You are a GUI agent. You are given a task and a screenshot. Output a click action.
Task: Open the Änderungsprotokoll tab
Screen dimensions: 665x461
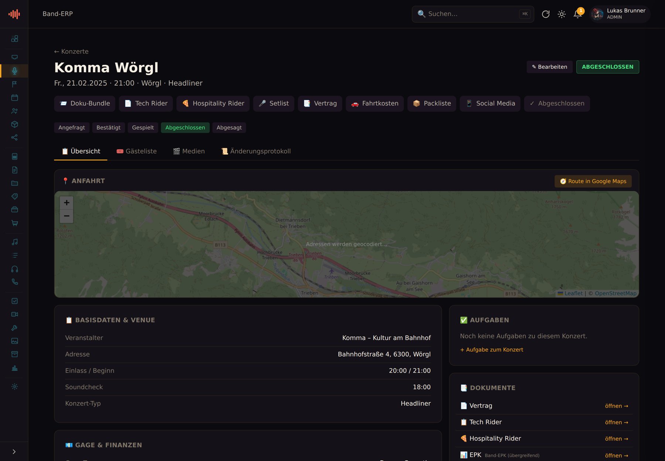click(x=256, y=151)
